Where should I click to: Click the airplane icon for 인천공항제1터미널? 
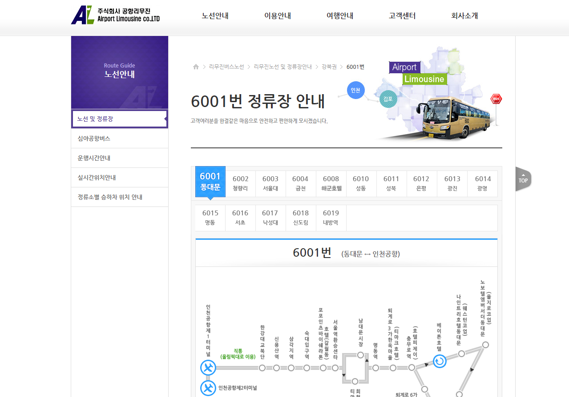(x=208, y=368)
